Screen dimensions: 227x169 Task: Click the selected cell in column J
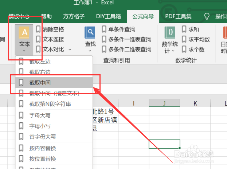[x=164, y=144]
